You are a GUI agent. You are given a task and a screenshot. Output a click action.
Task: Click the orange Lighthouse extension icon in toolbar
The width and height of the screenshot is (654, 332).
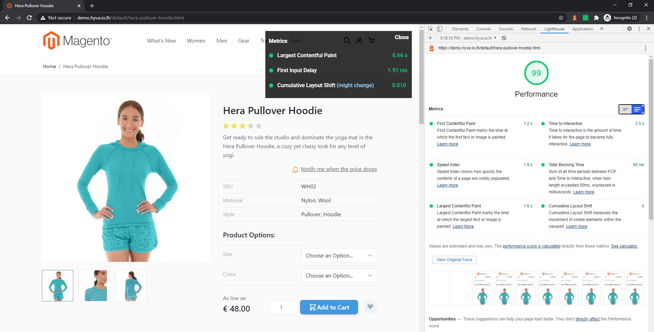pos(575,18)
